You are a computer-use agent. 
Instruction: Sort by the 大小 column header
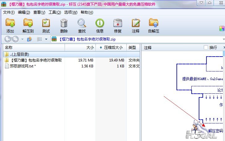tap(80, 47)
